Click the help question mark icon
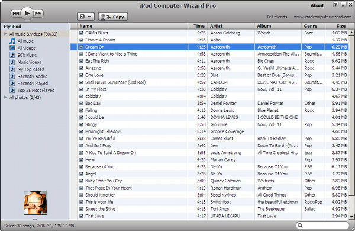The width and height of the screenshot is (355, 231). pyautogui.click(x=335, y=5)
